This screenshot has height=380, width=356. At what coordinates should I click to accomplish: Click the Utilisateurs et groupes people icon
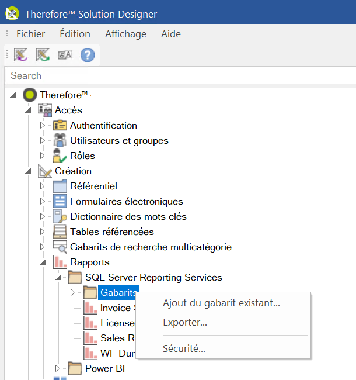60,140
